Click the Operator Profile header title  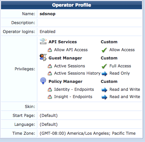point(72,5)
